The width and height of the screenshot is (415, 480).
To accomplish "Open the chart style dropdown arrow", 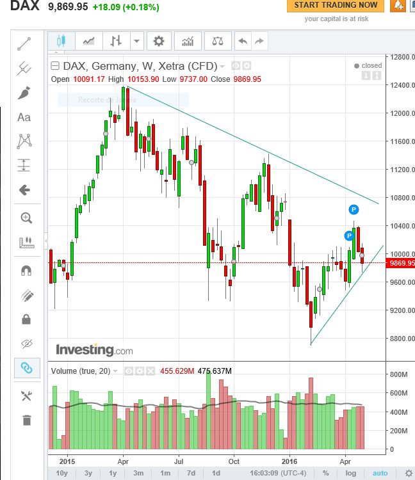I will 136,42.
